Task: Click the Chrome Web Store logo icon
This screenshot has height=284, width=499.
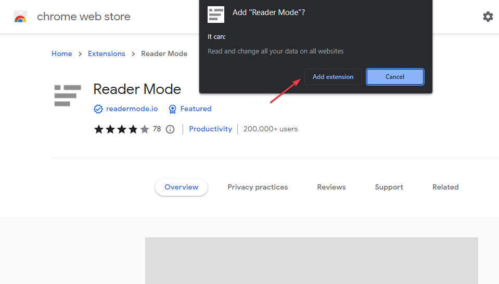Action: [20, 17]
